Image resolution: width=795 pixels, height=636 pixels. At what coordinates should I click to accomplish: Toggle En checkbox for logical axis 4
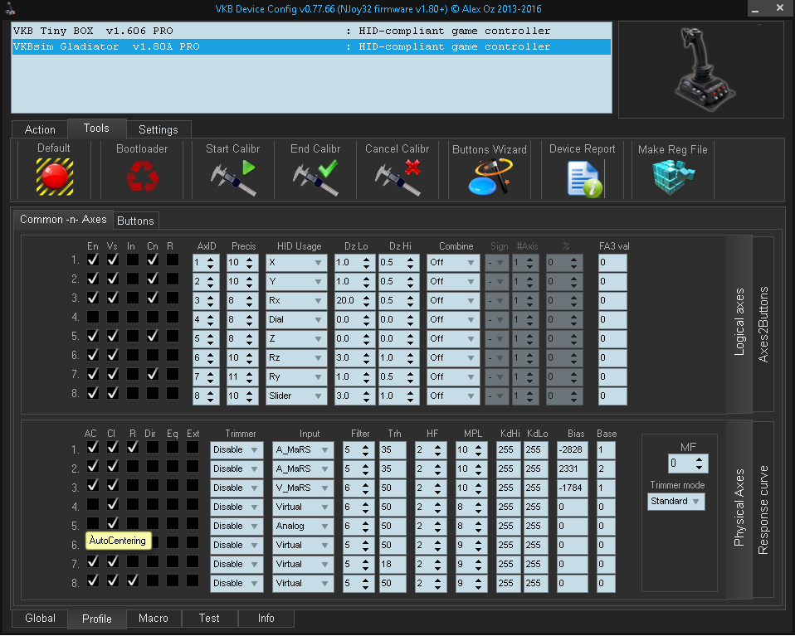click(x=93, y=317)
